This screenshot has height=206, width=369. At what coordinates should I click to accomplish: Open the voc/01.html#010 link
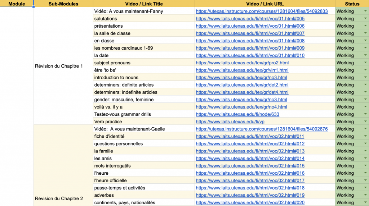point(250,55)
